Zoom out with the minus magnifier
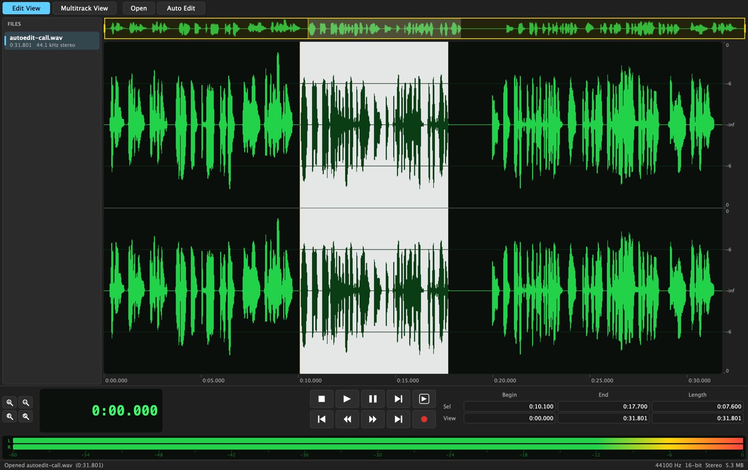This screenshot has height=470, width=748. [26, 403]
